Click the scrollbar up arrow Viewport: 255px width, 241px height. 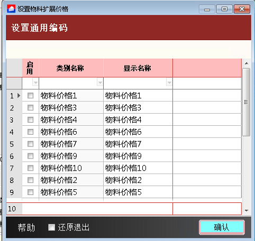247,63
